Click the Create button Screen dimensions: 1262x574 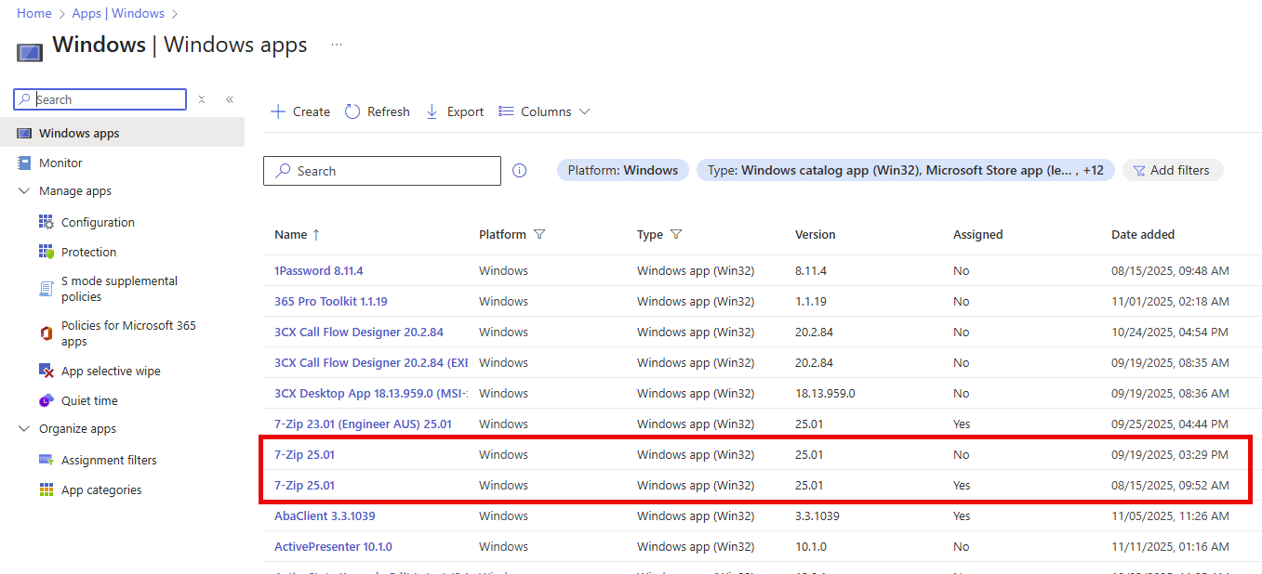(300, 111)
